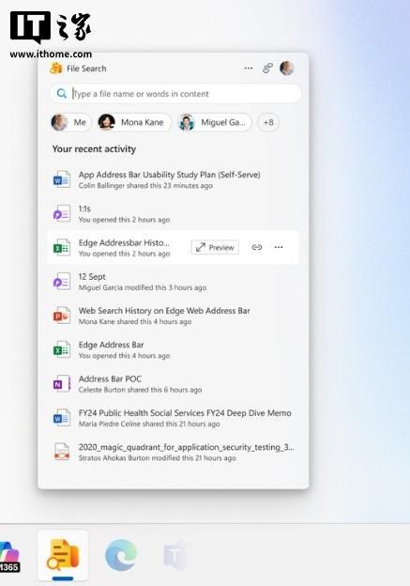Open more options for Edge Addressbar Histo...

279,247
